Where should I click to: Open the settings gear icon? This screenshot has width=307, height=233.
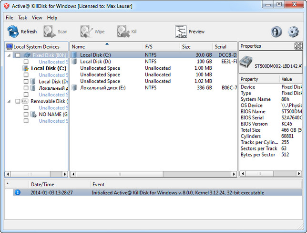pos(293,32)
